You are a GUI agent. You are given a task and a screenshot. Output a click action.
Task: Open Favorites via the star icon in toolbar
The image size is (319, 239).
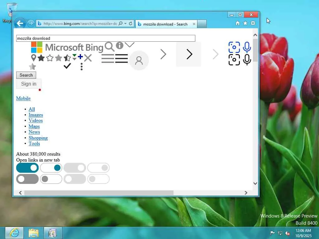click(245, 23)
